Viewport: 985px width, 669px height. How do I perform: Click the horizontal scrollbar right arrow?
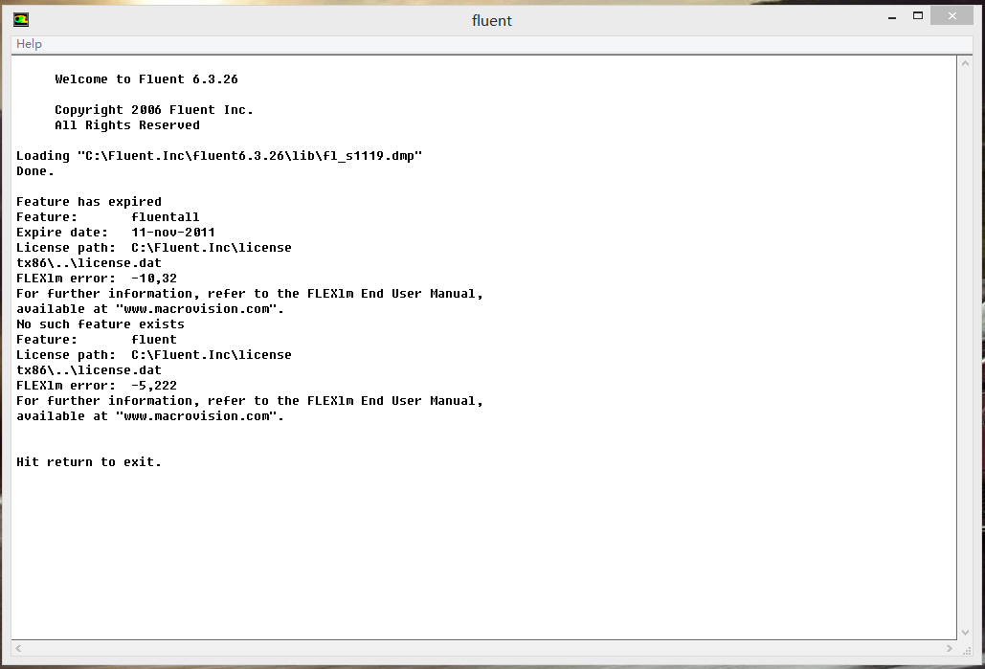[950, 648]
